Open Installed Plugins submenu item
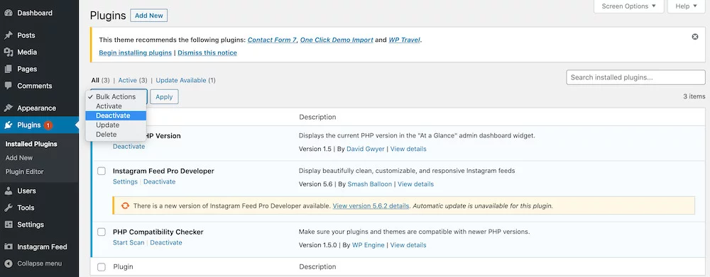The image size is (710, 277). point(31,144)
